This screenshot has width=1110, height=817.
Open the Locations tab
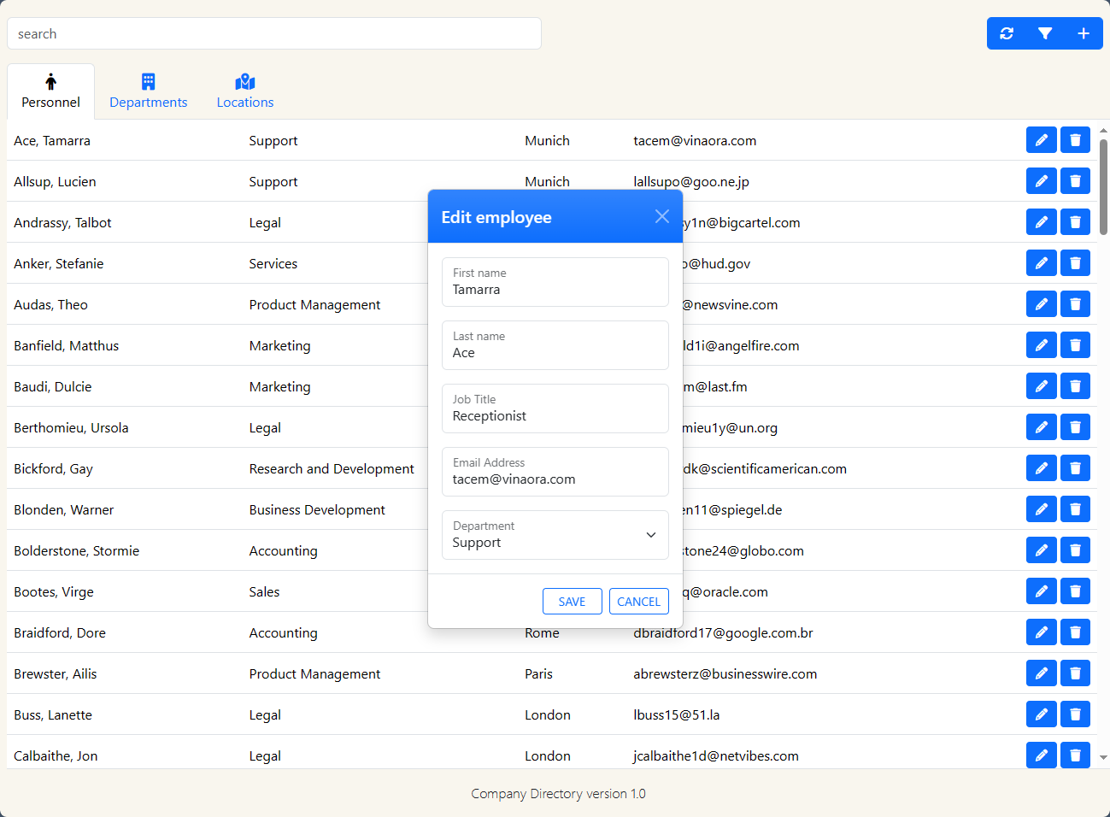coord(245,91)
